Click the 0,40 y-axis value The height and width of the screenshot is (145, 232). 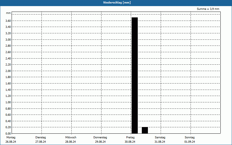tap(8, 121)
